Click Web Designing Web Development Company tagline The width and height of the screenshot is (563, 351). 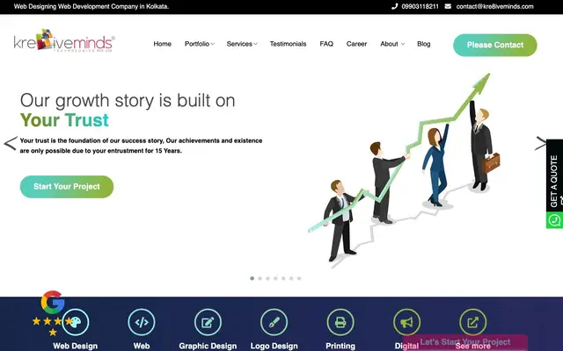click(91, 6)
